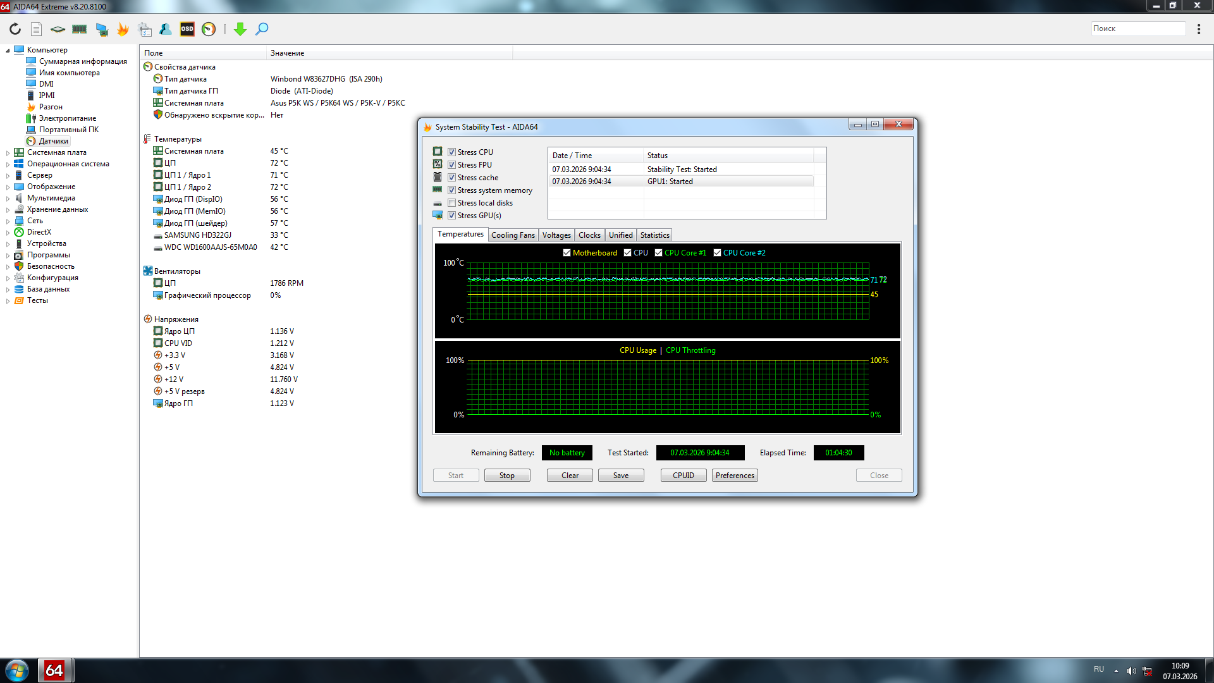Image resolution: width=1214 pixels, height=683 pixels.
Task: Switch to the Cooling Fans tab
Action: pyautogui.click(x=513, y=235)
